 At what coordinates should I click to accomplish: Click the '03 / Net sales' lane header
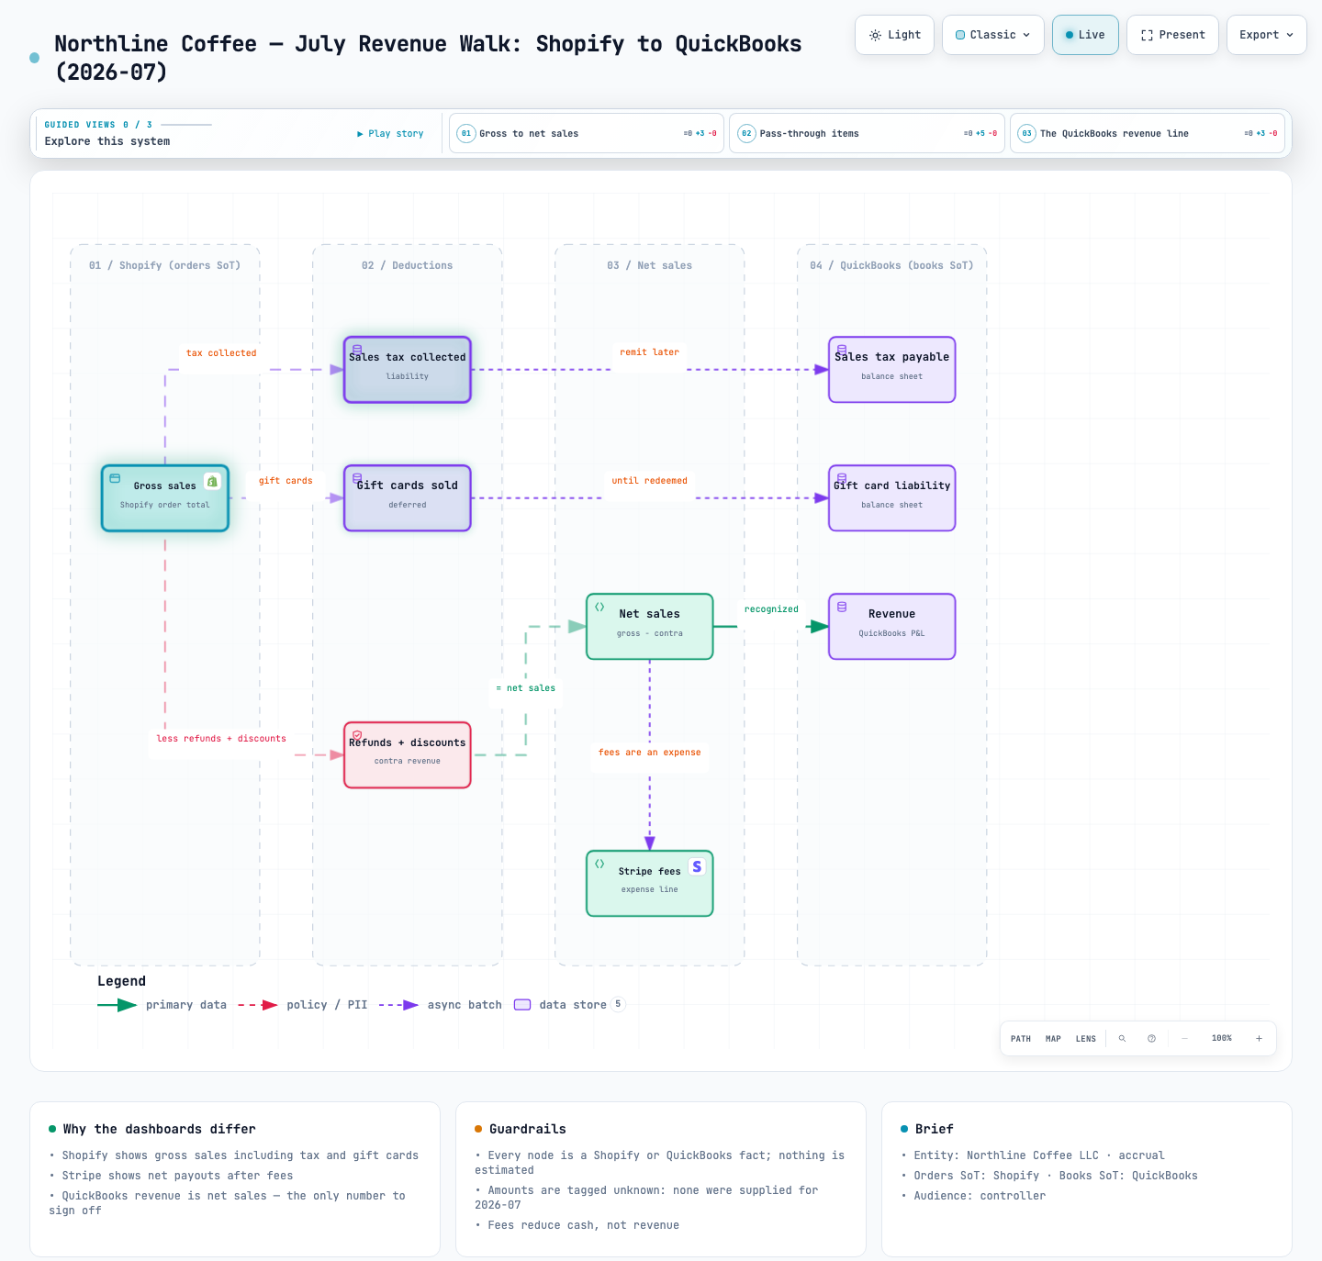click(x=650, y=266)
